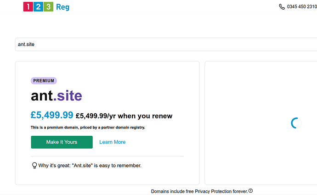Click the green number 3 logo tile
317x195 pixels.
pos(49,7)
